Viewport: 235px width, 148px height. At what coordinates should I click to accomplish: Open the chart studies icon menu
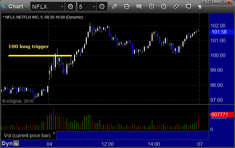coord(127,6)
